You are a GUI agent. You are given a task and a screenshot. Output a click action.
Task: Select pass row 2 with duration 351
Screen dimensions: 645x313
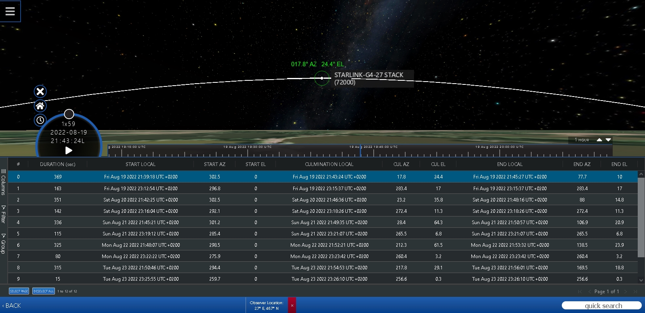(x=323, y=200)
